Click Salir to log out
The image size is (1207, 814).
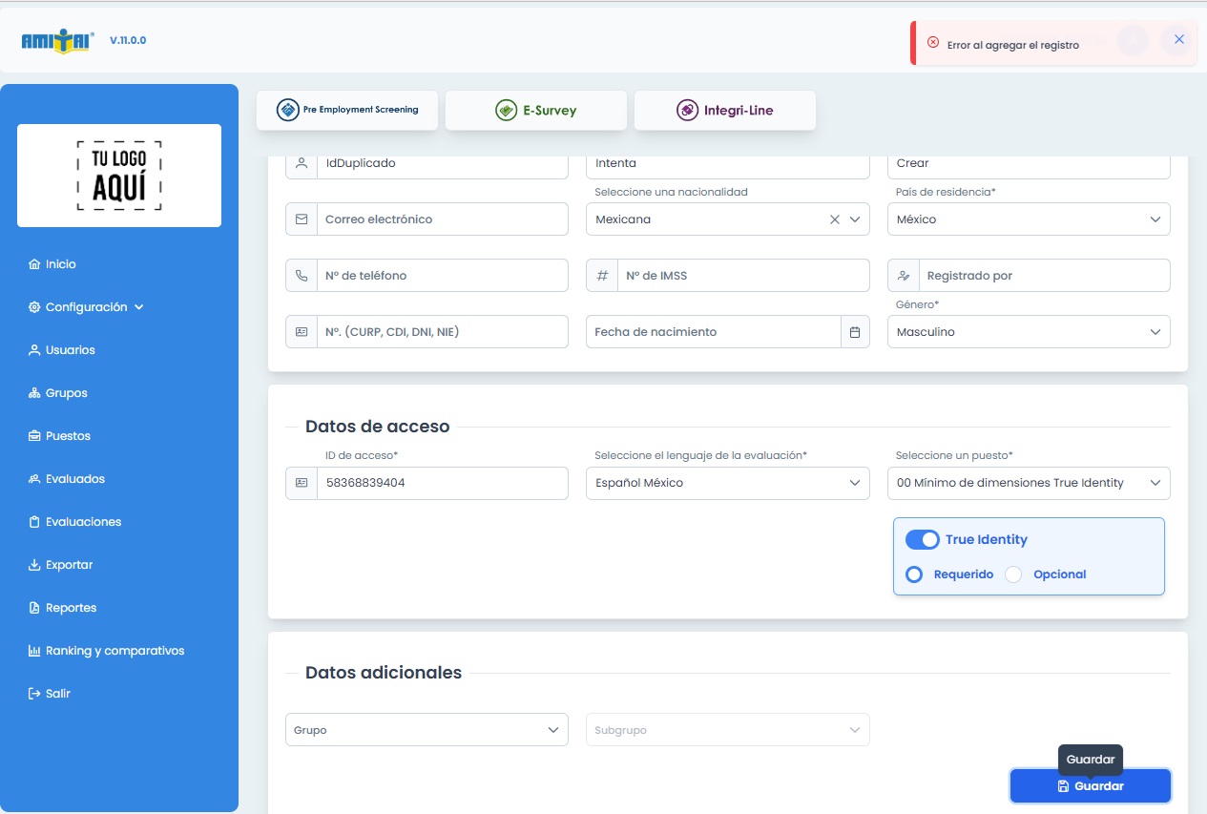coord(57,694)
